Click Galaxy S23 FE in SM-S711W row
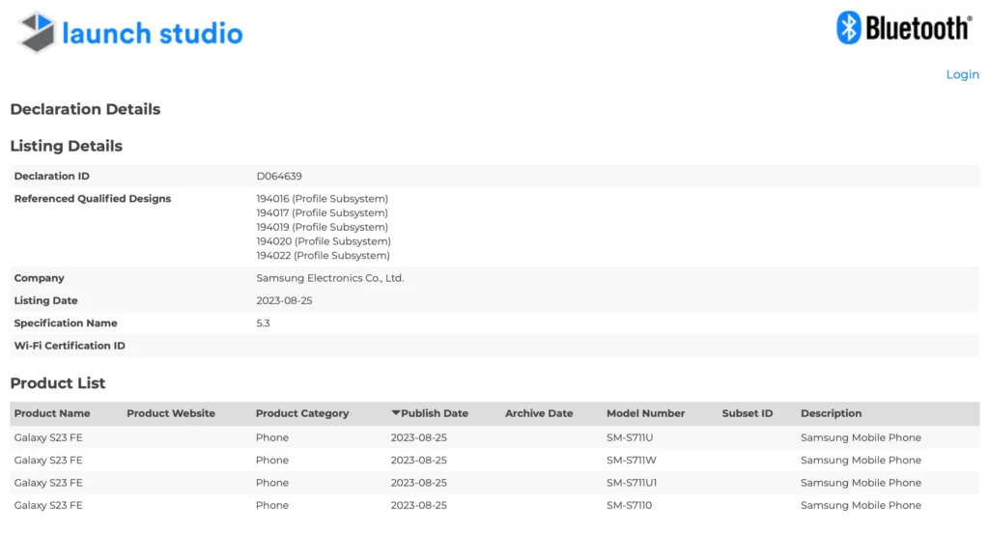This screenshot has width=989, height=533. pyautogui.click(x=48, y=461)
